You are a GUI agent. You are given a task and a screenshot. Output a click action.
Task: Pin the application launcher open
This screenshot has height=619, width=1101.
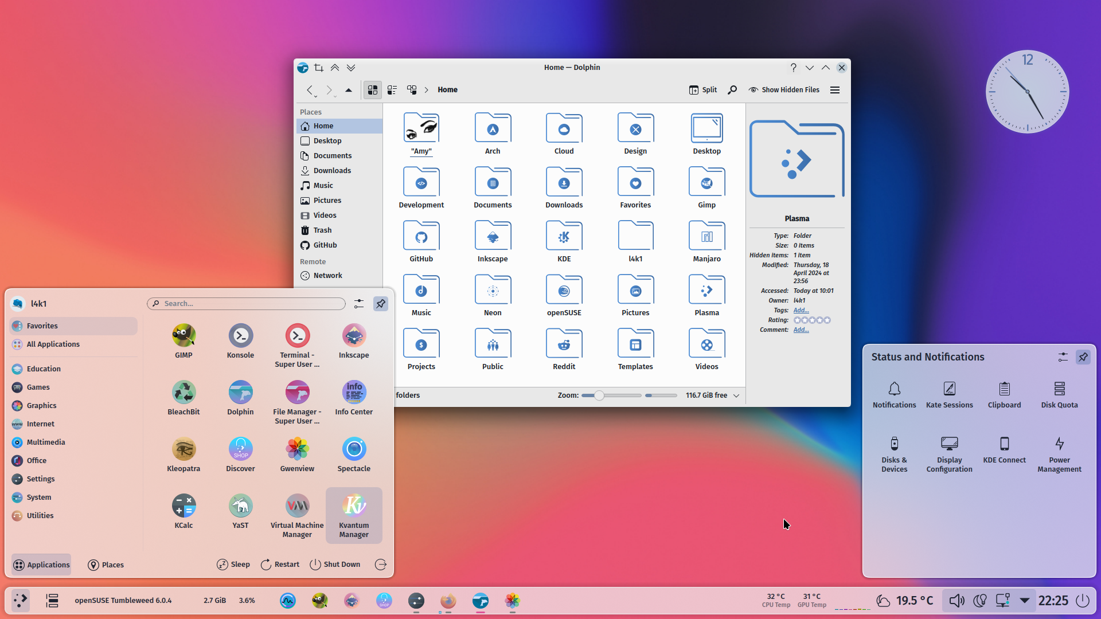click(381, 304)
